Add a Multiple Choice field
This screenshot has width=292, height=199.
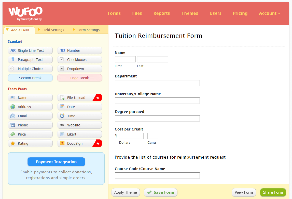point(30,69)
